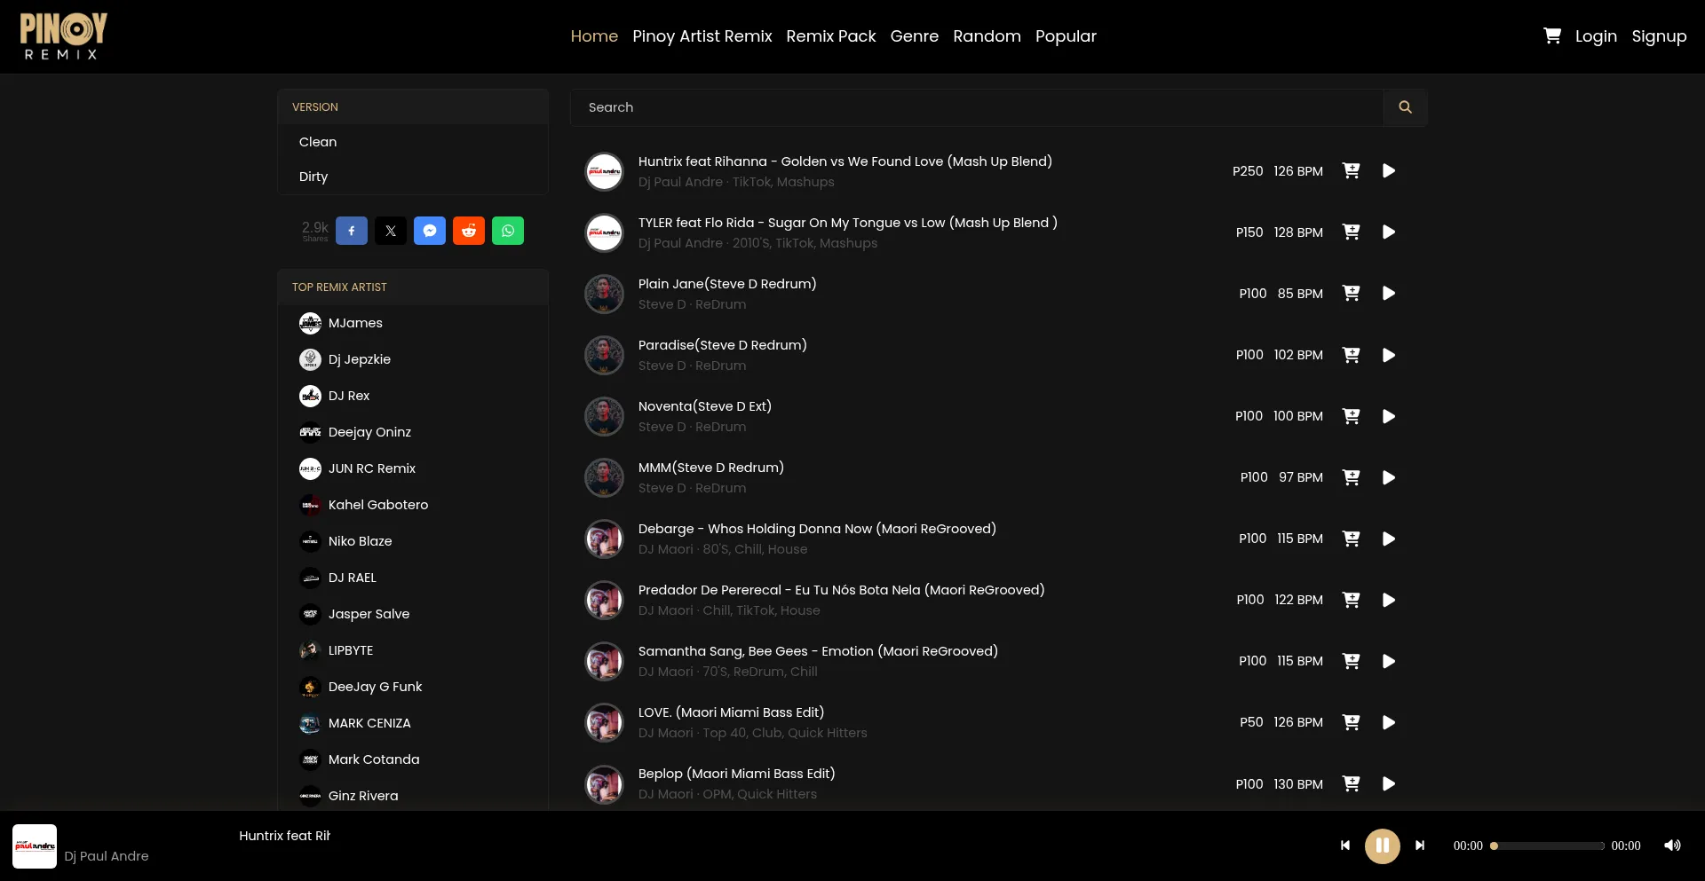This screenshot has width=1705, height=881.
Task: Open the Genre menu
Action: click(x=914, y=36)
